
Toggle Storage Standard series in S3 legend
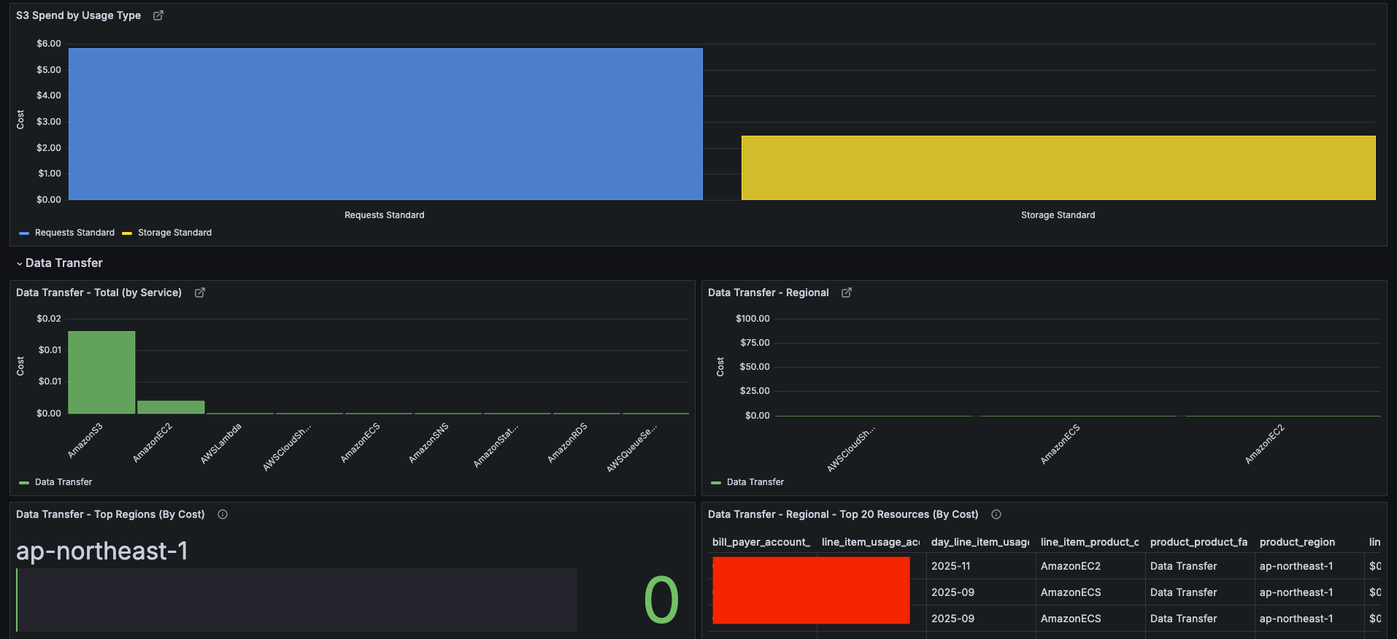tap(174, 233)
